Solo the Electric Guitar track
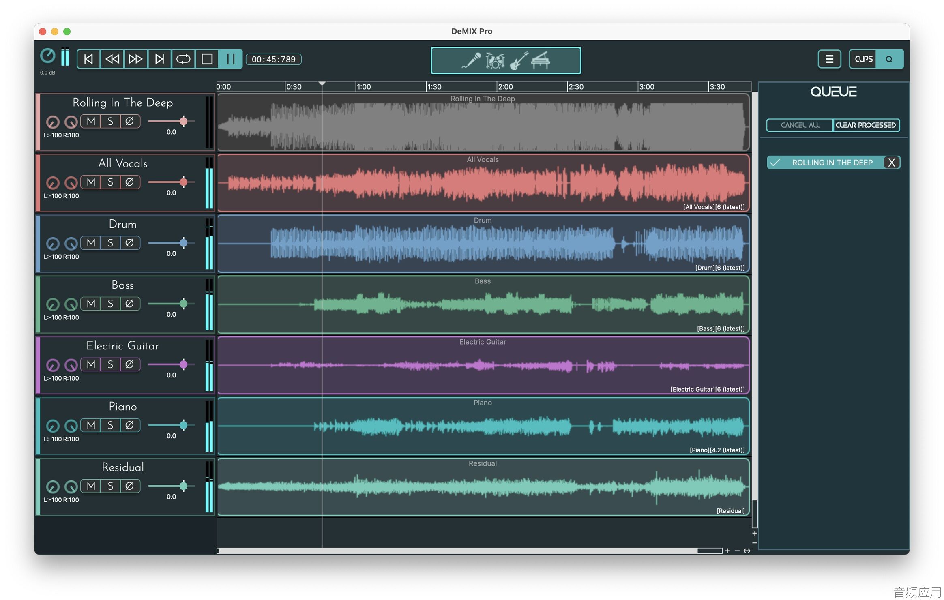 (110, 364)
